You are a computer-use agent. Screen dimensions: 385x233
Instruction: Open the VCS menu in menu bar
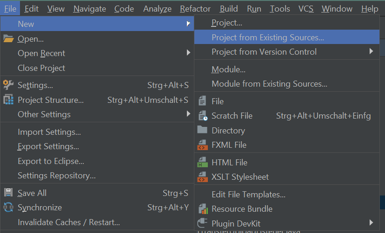(x=305, y=9)
